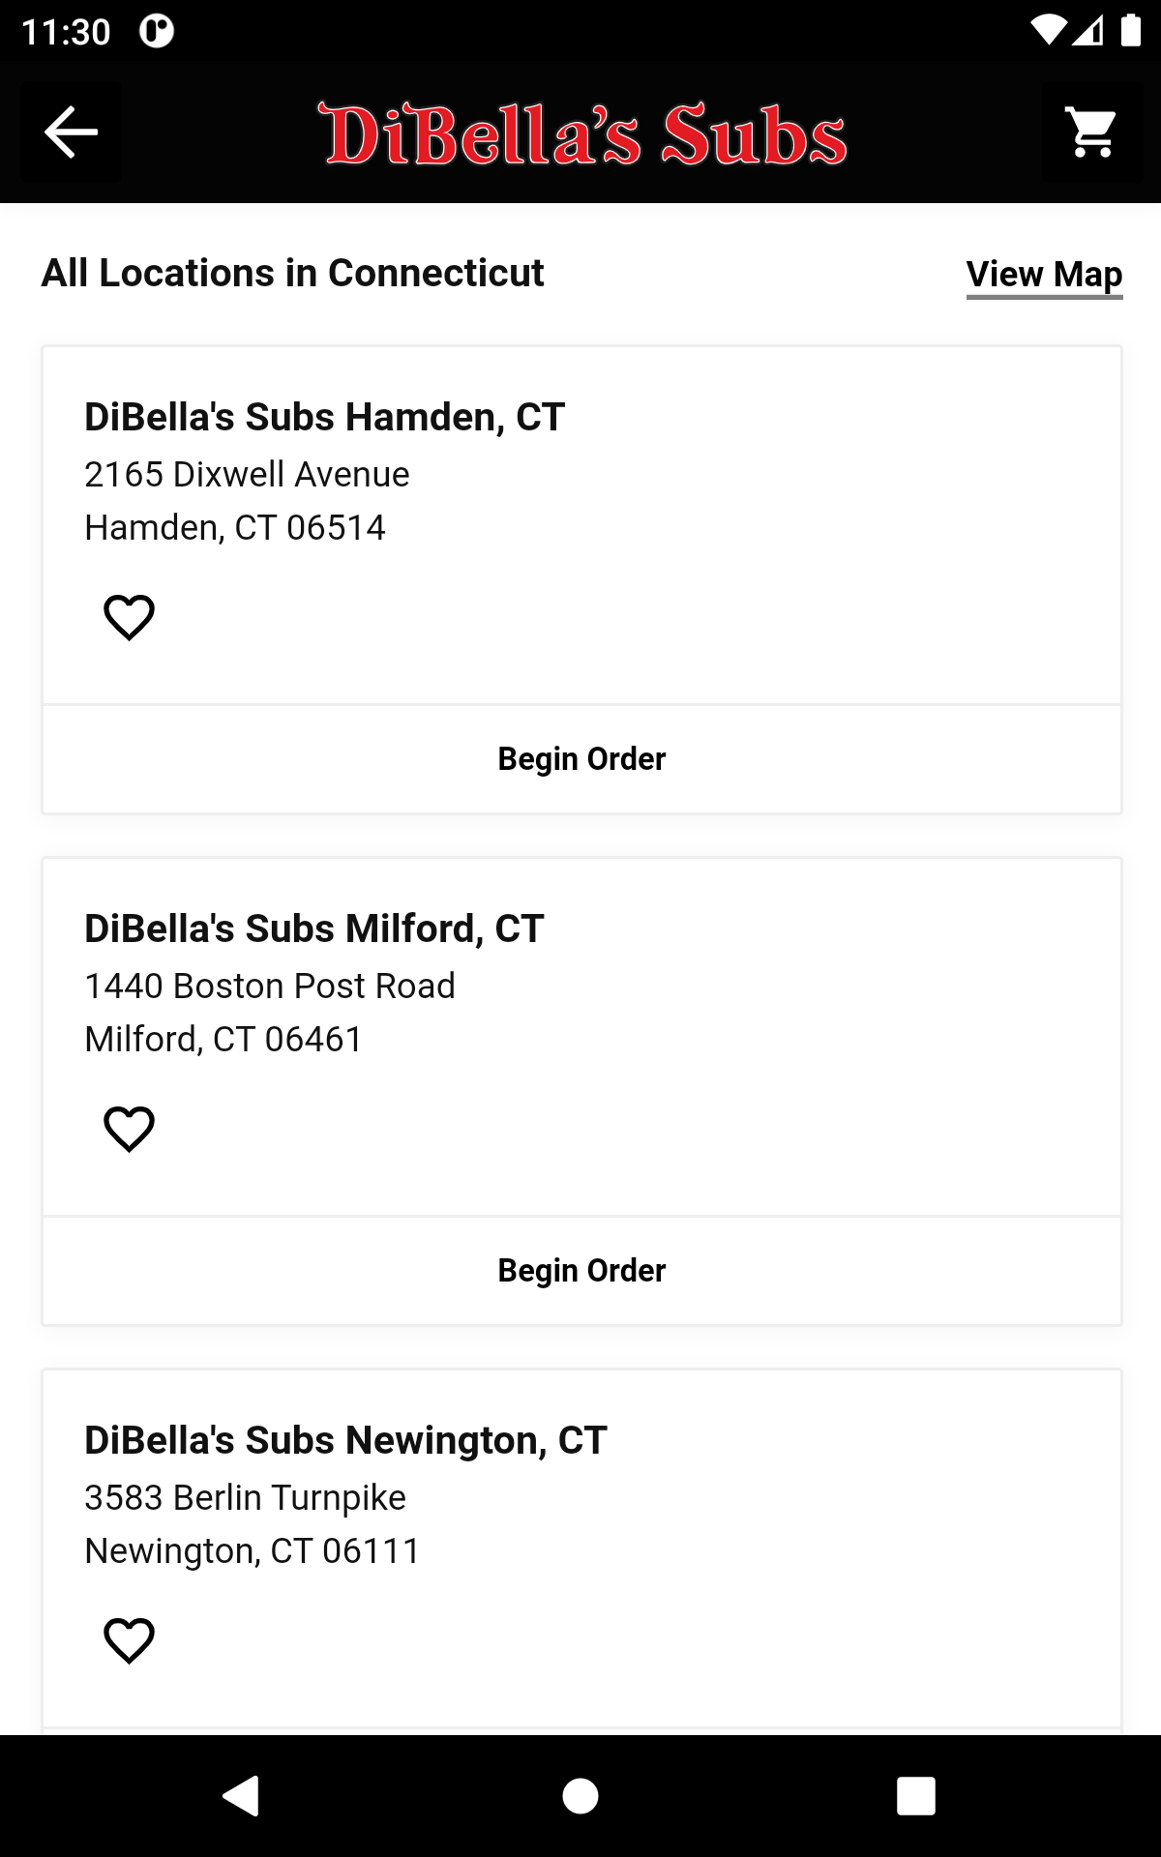Begin Order at Milford, CT

coord(581,1271)
